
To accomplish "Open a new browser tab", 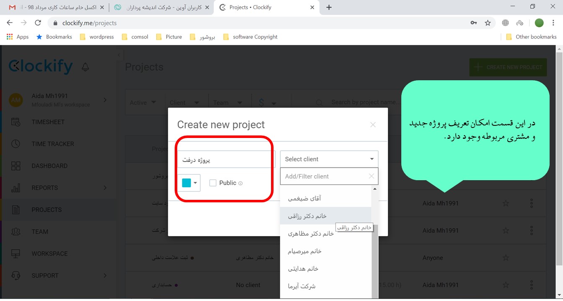I will 329,7.
